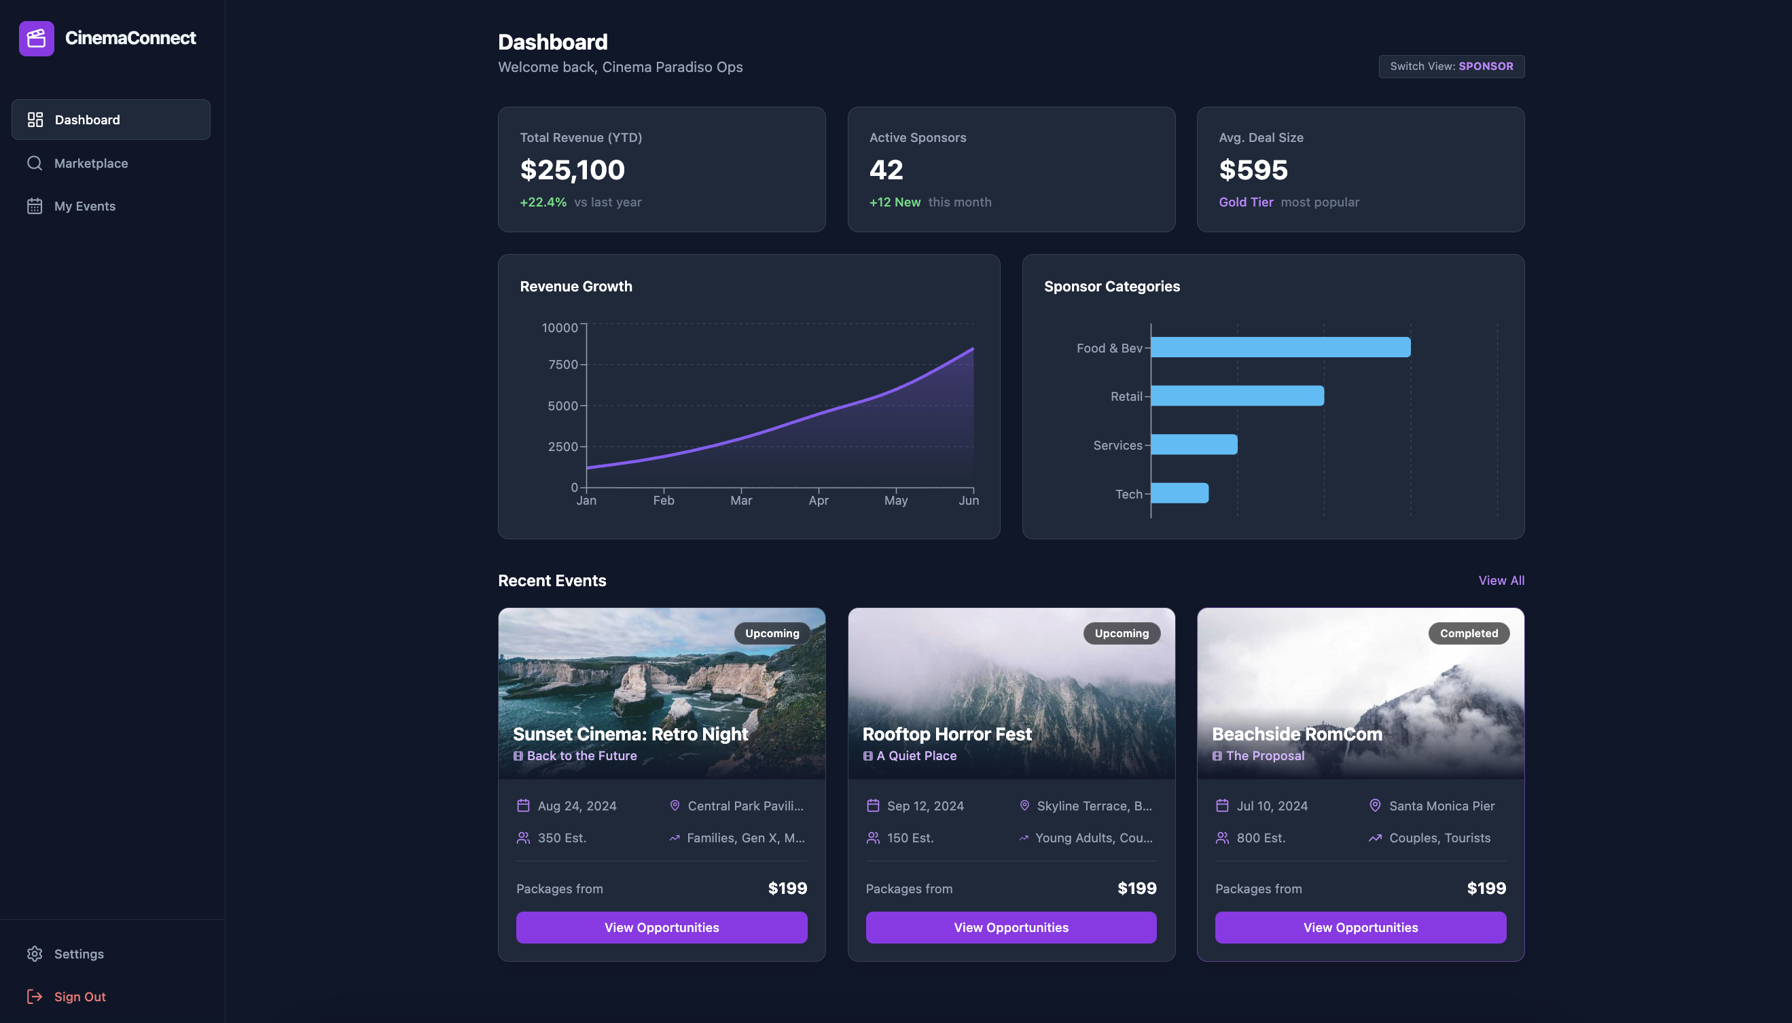Click the Total Revenue (YTD) stat card

coord(661,169)
